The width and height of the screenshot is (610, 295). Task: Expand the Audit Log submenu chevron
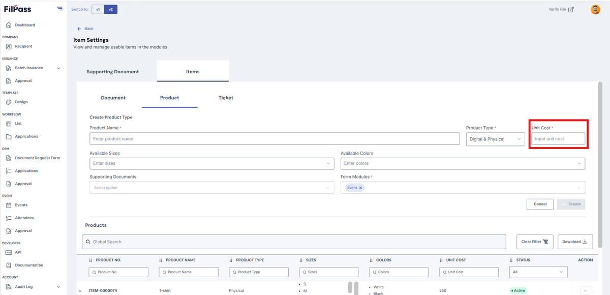tap(58, 287)
